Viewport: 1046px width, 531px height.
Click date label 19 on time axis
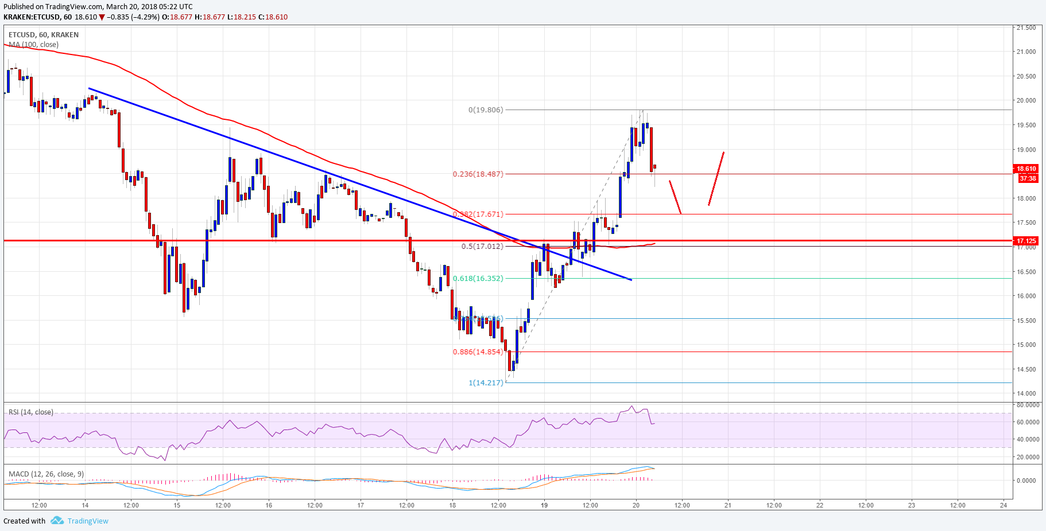(x=544, y=505)
